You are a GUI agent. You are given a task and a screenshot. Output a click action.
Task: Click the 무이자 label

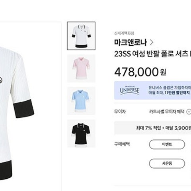point(120,111)
